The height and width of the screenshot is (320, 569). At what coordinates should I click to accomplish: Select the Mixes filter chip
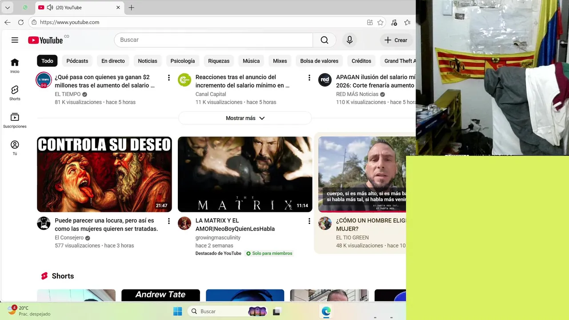280,61
